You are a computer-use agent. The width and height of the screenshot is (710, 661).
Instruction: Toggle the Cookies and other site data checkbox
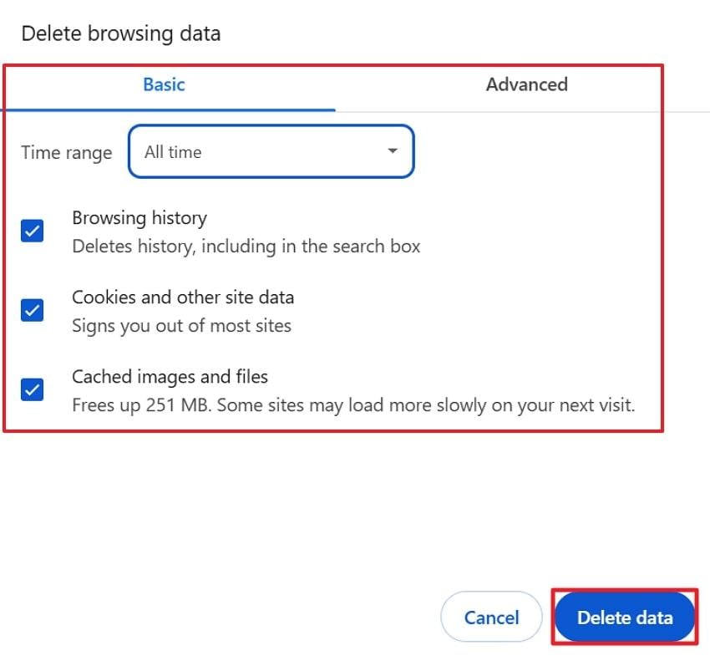click(x=32, y=310)
